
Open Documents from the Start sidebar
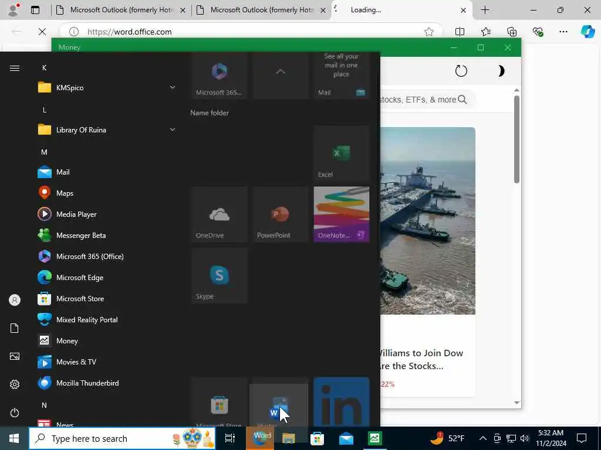15,328
